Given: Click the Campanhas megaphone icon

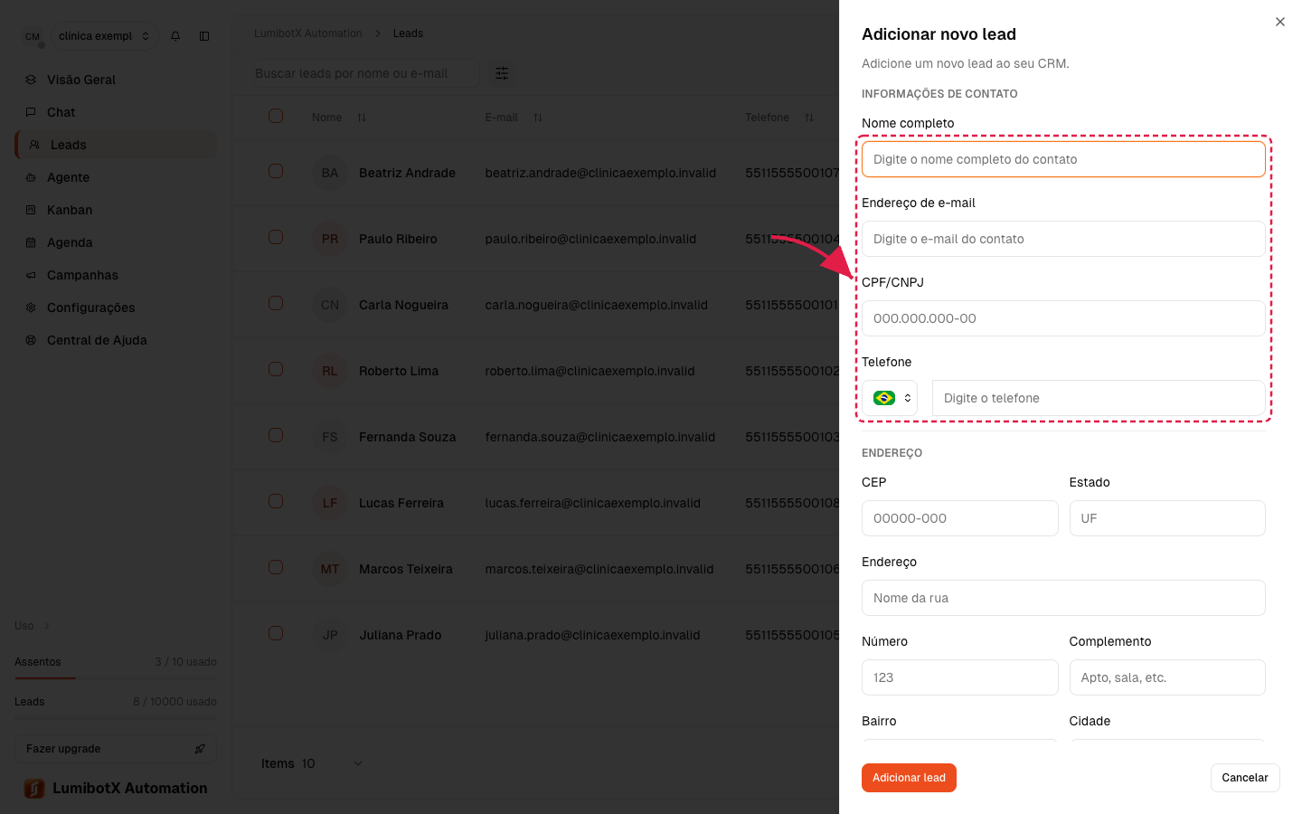Looking at the screenshot, I should coord(31,275).
